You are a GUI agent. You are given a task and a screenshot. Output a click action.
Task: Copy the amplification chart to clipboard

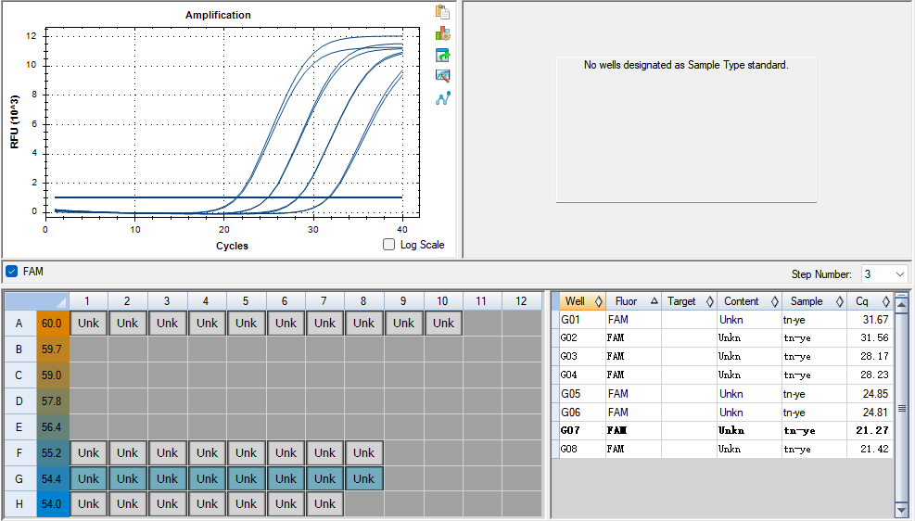[x=442, y=12]
